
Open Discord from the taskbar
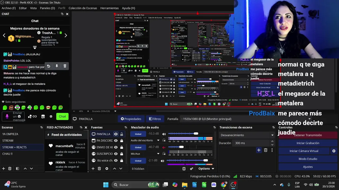click(x=214, y=185)
